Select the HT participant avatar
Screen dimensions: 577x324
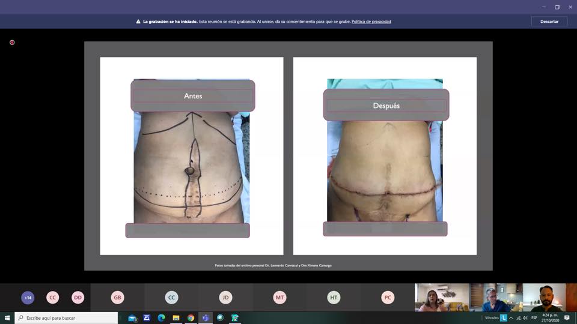334,298
